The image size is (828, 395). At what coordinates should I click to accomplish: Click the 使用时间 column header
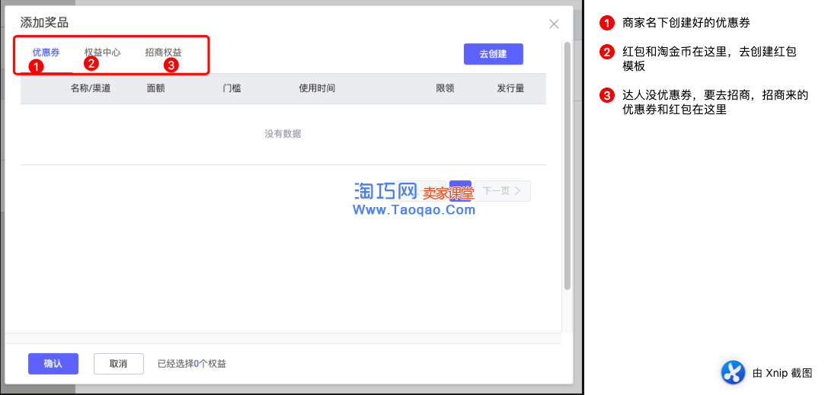tap(317, 88)
